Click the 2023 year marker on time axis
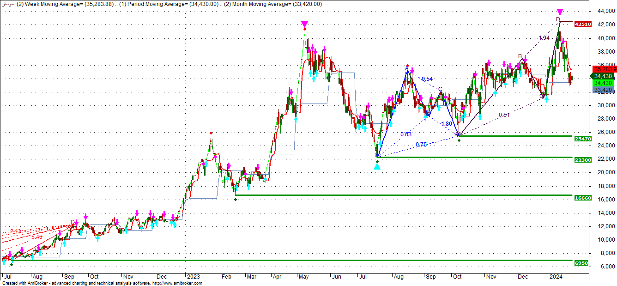Image resolution: width=617 pixels, height=286 pixels. tap(193, 276)
